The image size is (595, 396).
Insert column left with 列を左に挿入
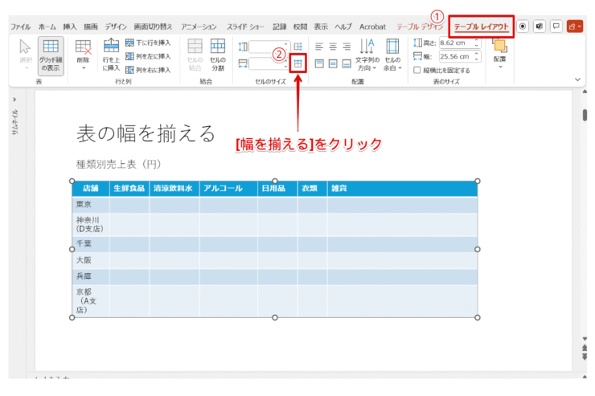click(x=149, y=56)
